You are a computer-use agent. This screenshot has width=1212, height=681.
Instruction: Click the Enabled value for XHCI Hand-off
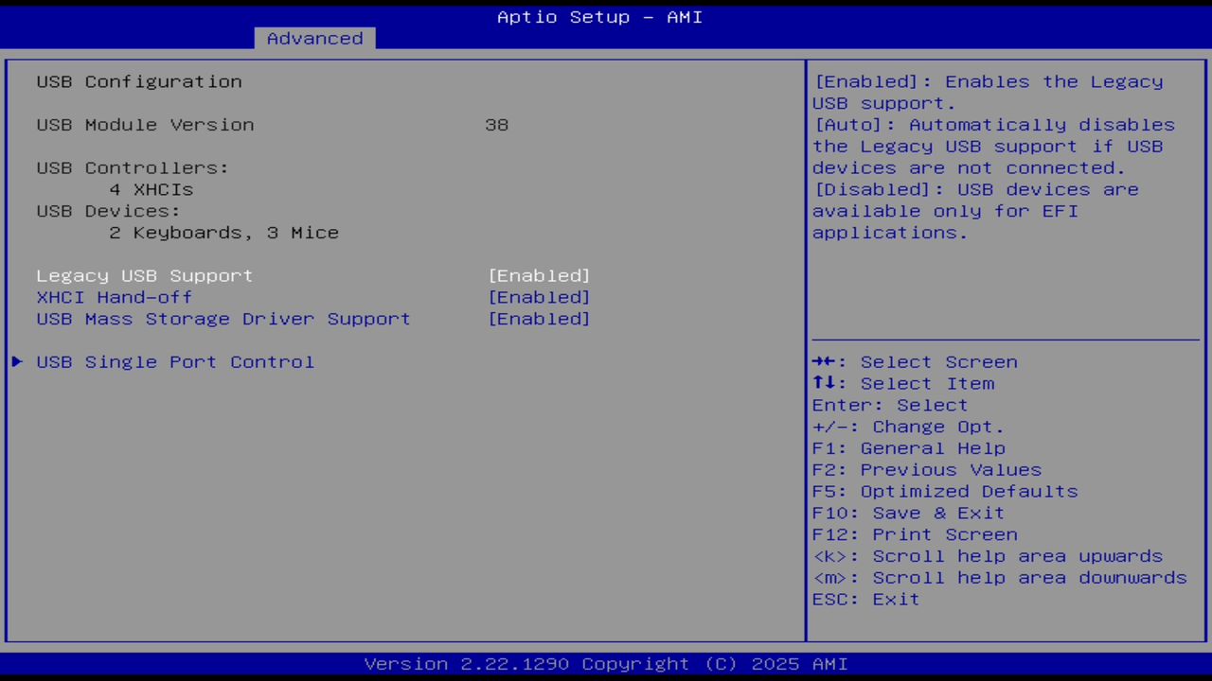(539, 297)
